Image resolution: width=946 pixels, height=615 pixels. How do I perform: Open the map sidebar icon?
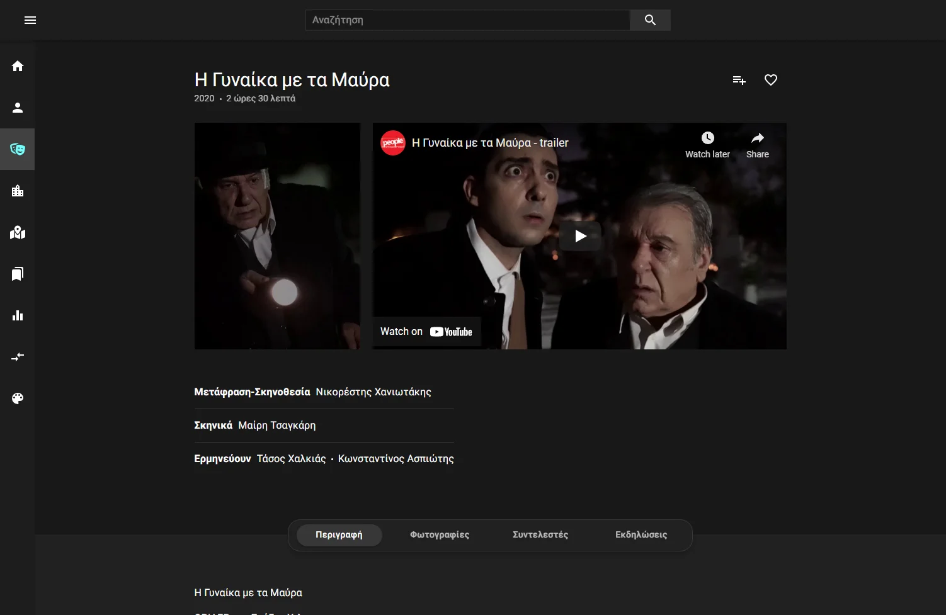click(x=18, y=232)
